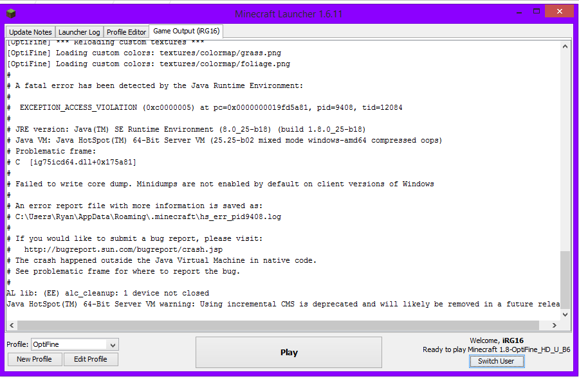Click the 'Welcome, iRG16' text

click(497, 340)
